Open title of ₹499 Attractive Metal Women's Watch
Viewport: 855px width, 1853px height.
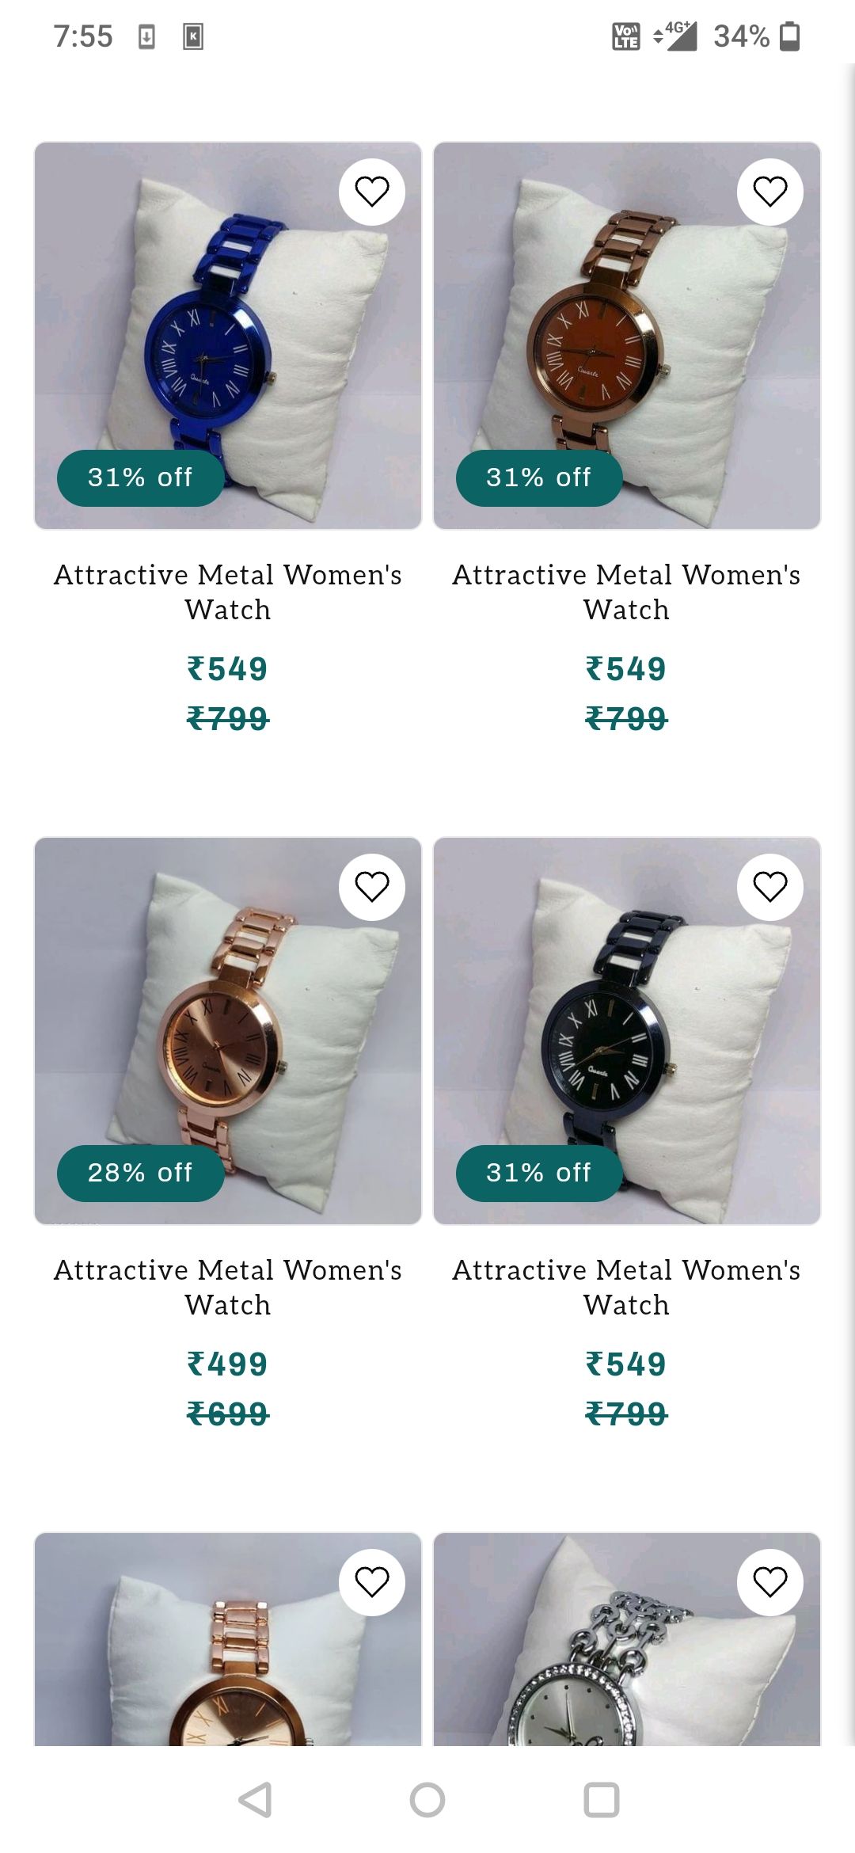(228, 1287)
